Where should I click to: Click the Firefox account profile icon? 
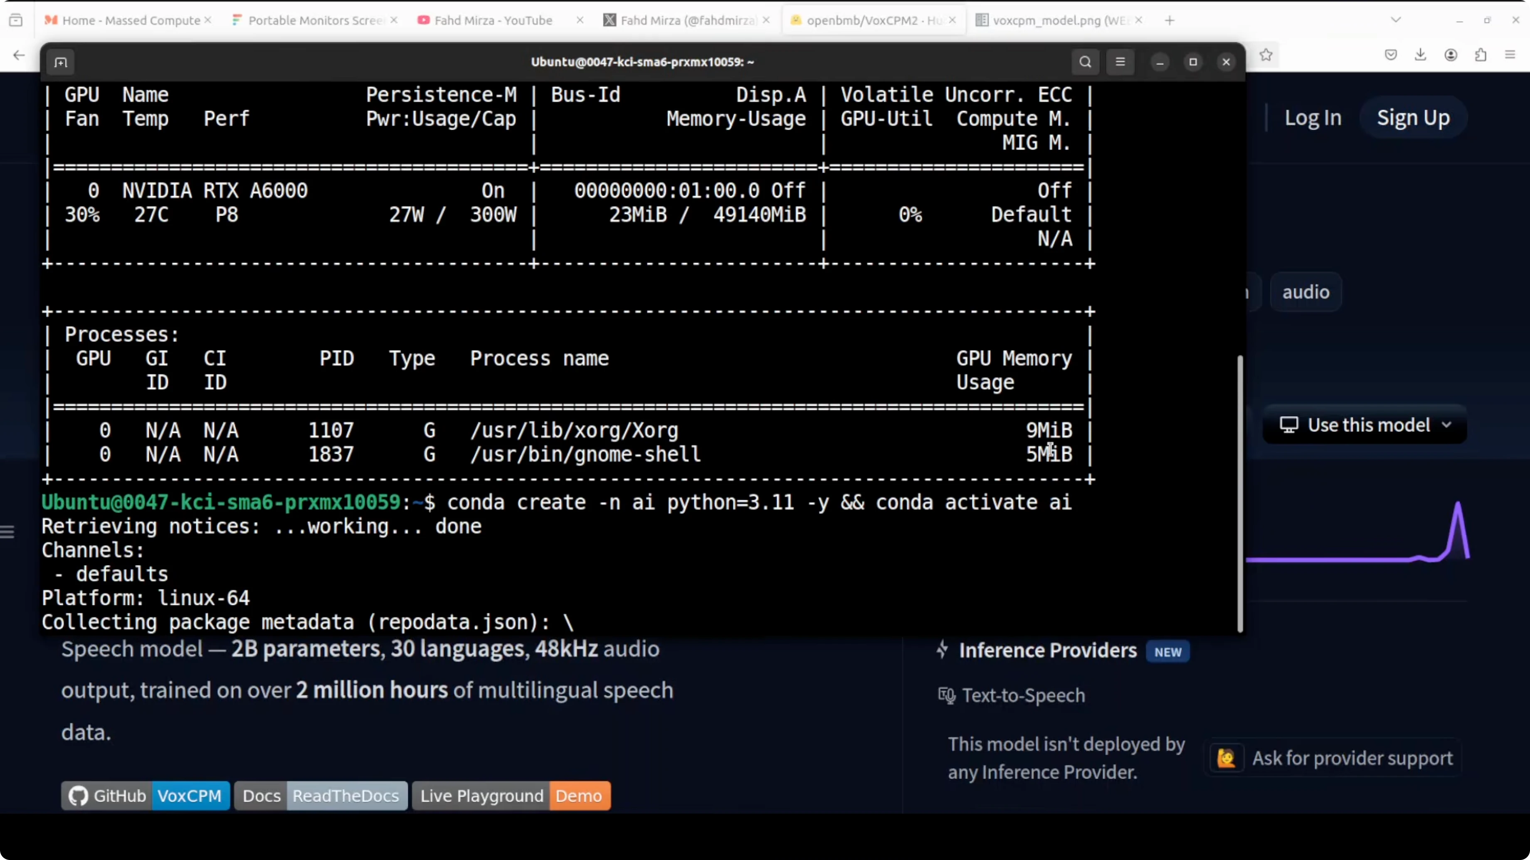(1451, 55)
